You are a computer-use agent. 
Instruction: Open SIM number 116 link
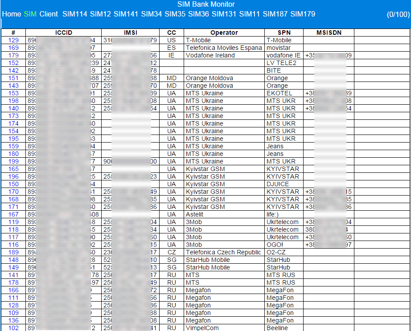pyautogui.click(x=13, y=245)
